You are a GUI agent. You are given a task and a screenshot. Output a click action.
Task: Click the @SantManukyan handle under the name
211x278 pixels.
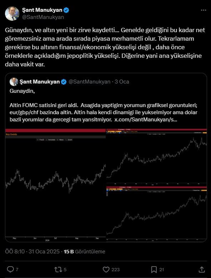coord(43,17)
